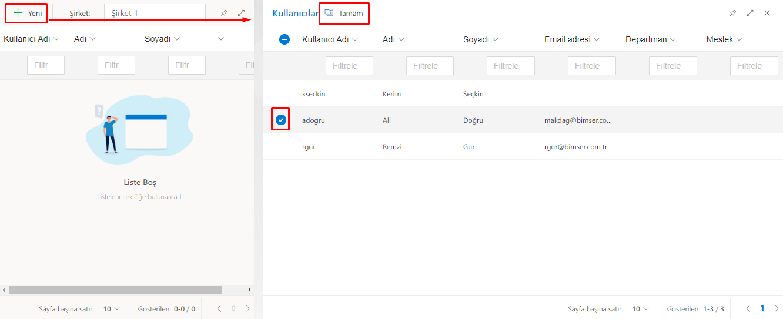
Task: Click right arrow of left panel scrollbar
Action: 249,290
